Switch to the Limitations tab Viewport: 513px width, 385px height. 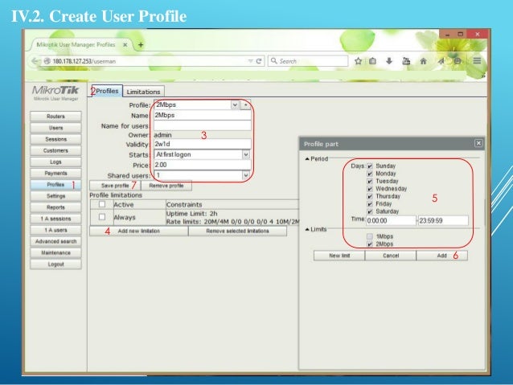[x=143, y=92]
